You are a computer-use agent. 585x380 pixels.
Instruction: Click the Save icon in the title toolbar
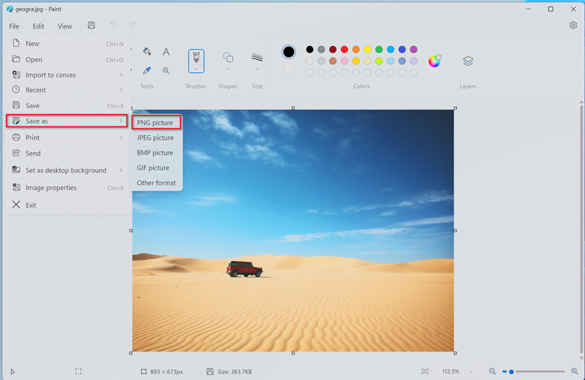(x=91, y=26)
